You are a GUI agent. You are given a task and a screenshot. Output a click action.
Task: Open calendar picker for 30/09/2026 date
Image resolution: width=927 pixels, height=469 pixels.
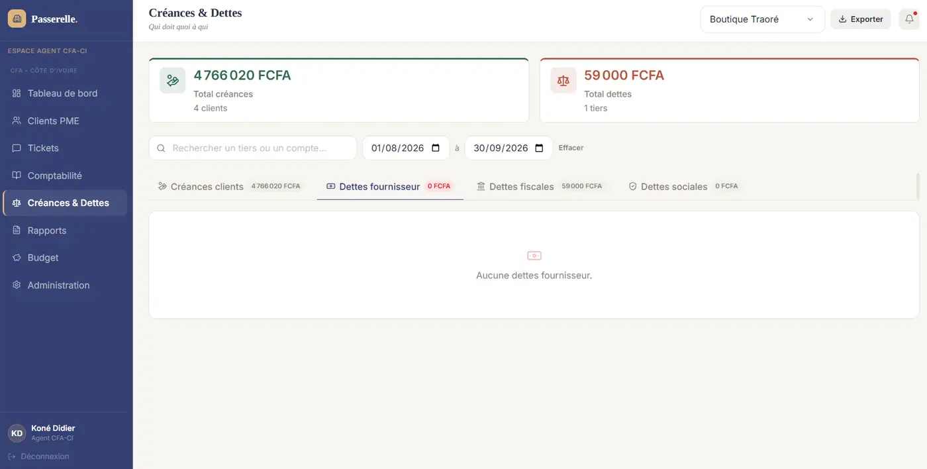539,148
